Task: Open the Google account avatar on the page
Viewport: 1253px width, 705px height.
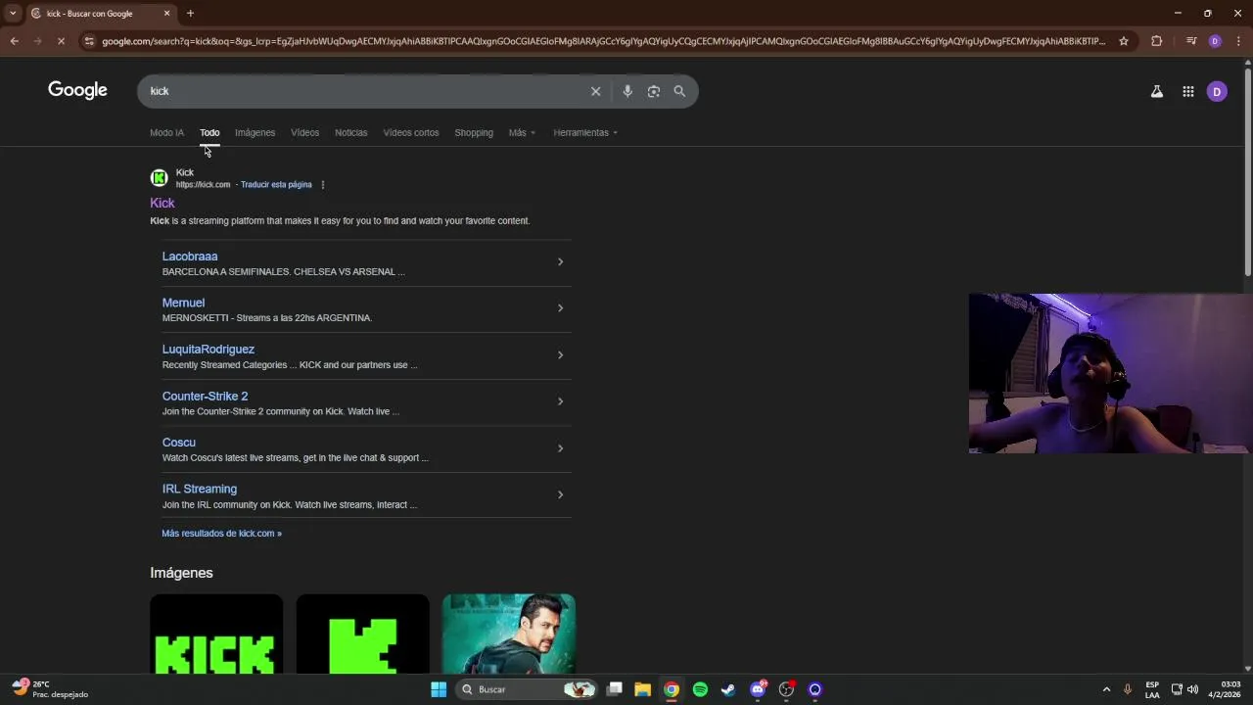Action: 1217,91
